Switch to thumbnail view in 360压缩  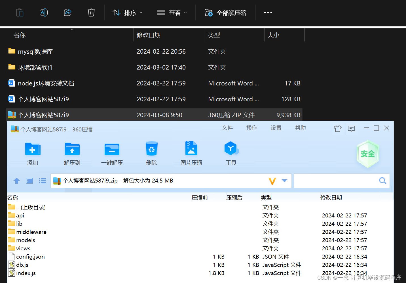tap(29, 181)
